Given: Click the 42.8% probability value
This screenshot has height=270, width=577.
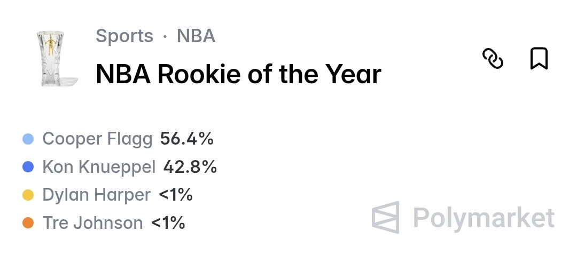Looking at the screenshot, I should click(190, 167).
